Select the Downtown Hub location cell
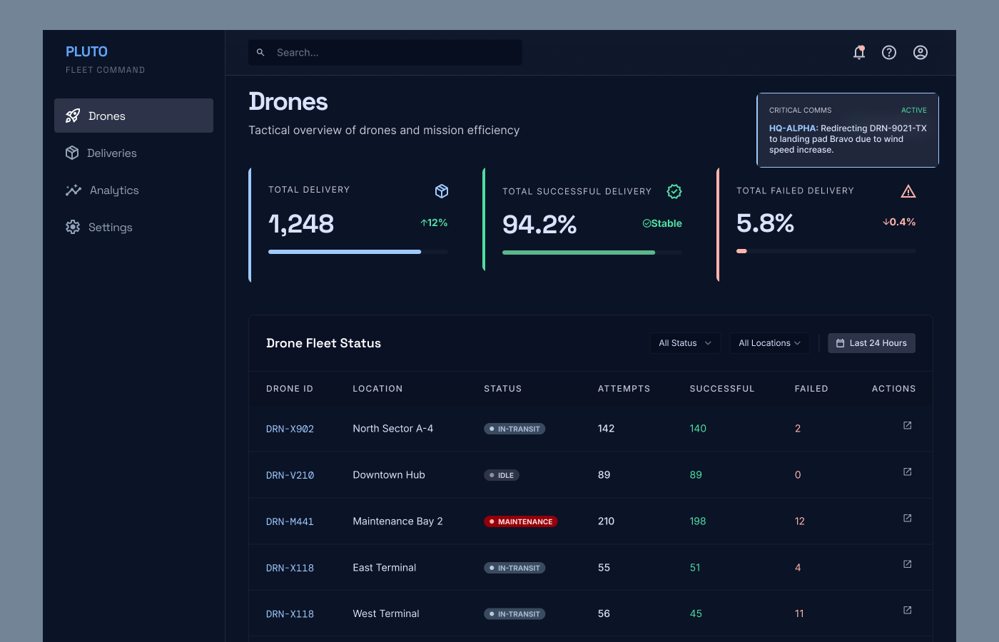The image size is (999, 642). coord(389,474)
